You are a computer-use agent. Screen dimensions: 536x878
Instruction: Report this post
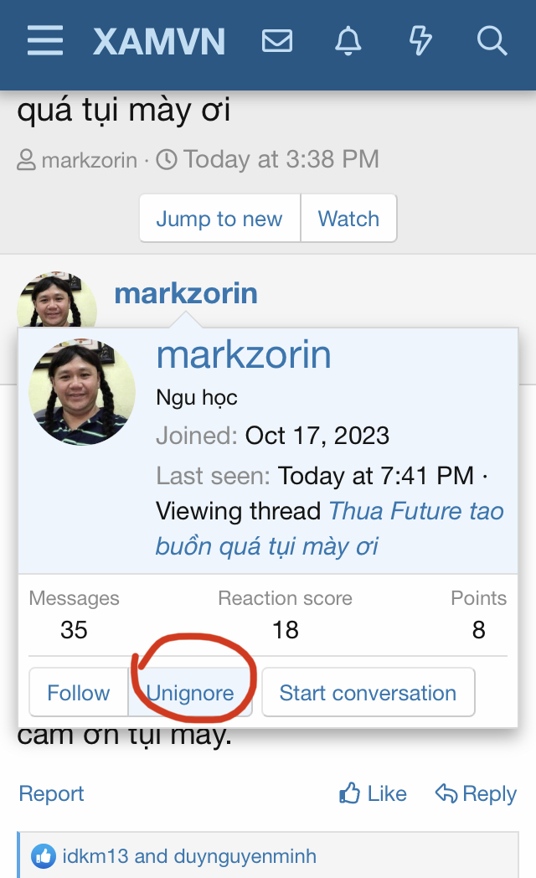(x=51, y=793)
